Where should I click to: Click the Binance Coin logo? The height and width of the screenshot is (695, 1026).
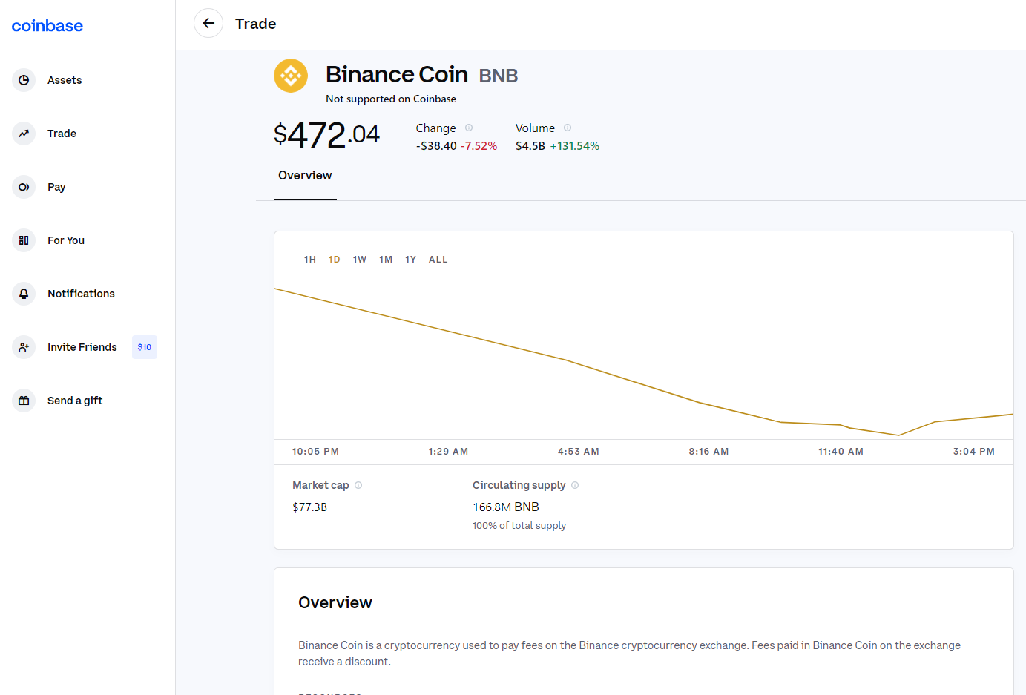pyautogui.click(x=291, y=76)
